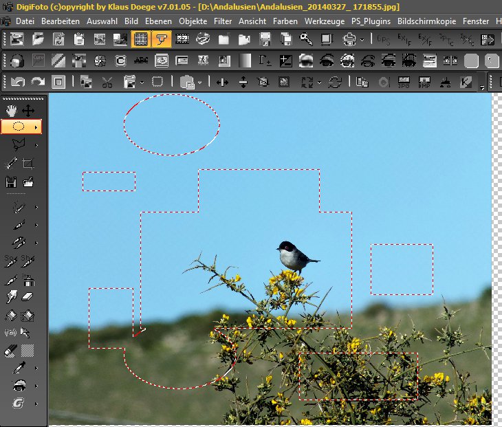502x427 pixels.
Task: Click the gradient swatch icon in toolbar
Action: [x=245, y=61]
